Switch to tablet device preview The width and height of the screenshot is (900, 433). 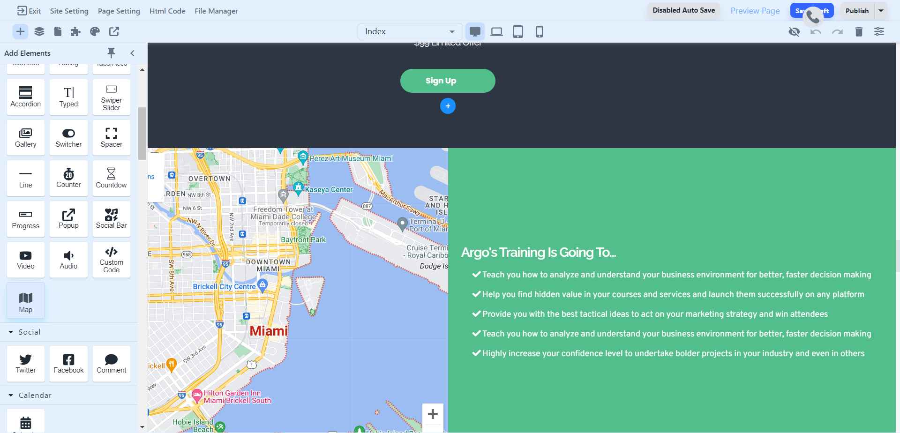click(517, 31)
